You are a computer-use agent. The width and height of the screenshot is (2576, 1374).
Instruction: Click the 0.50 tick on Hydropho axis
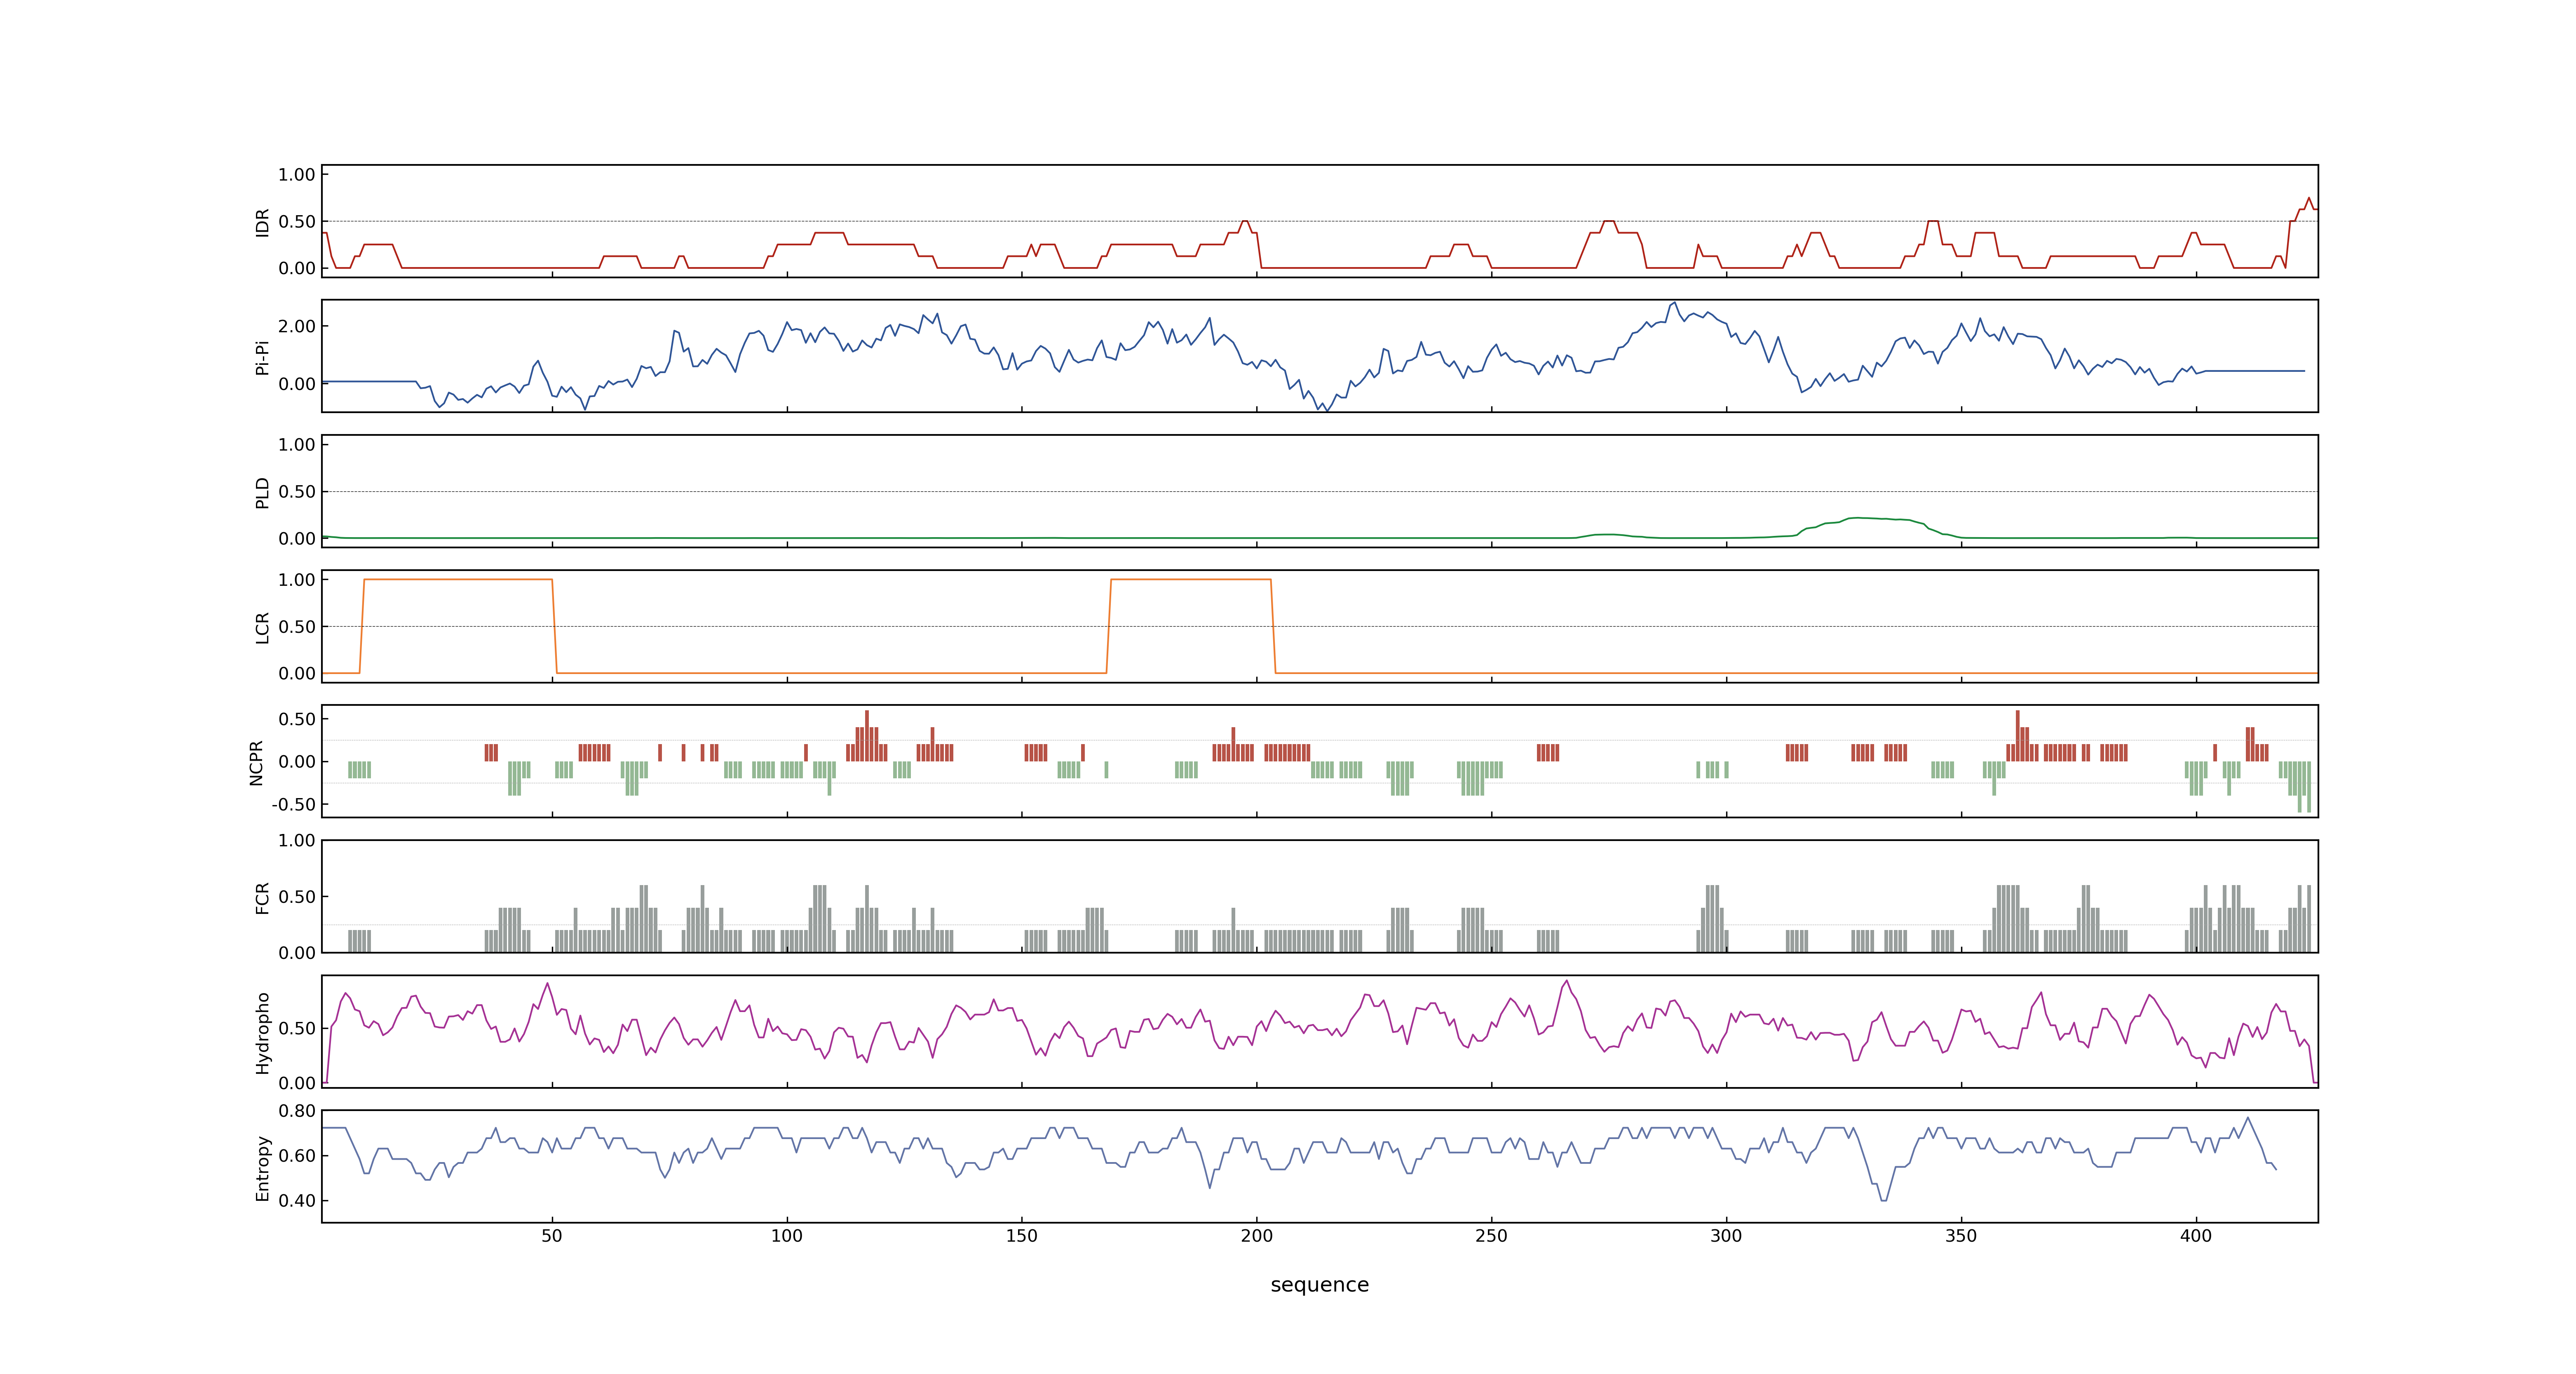(297, 1028)
